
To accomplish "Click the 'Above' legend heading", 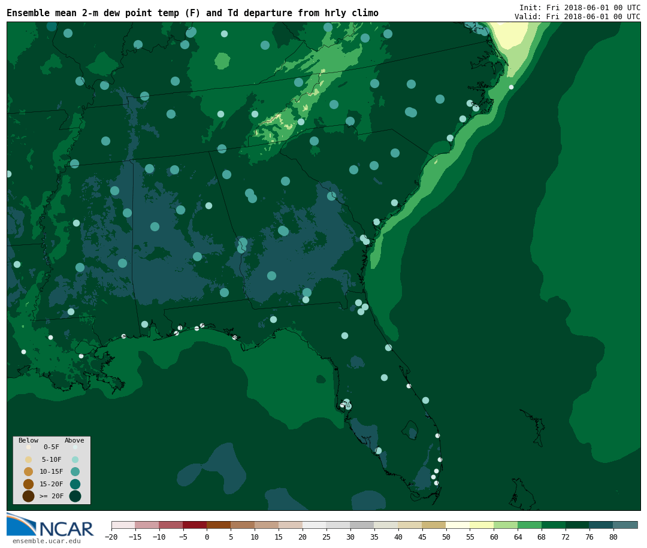I will tap(74, 440).
